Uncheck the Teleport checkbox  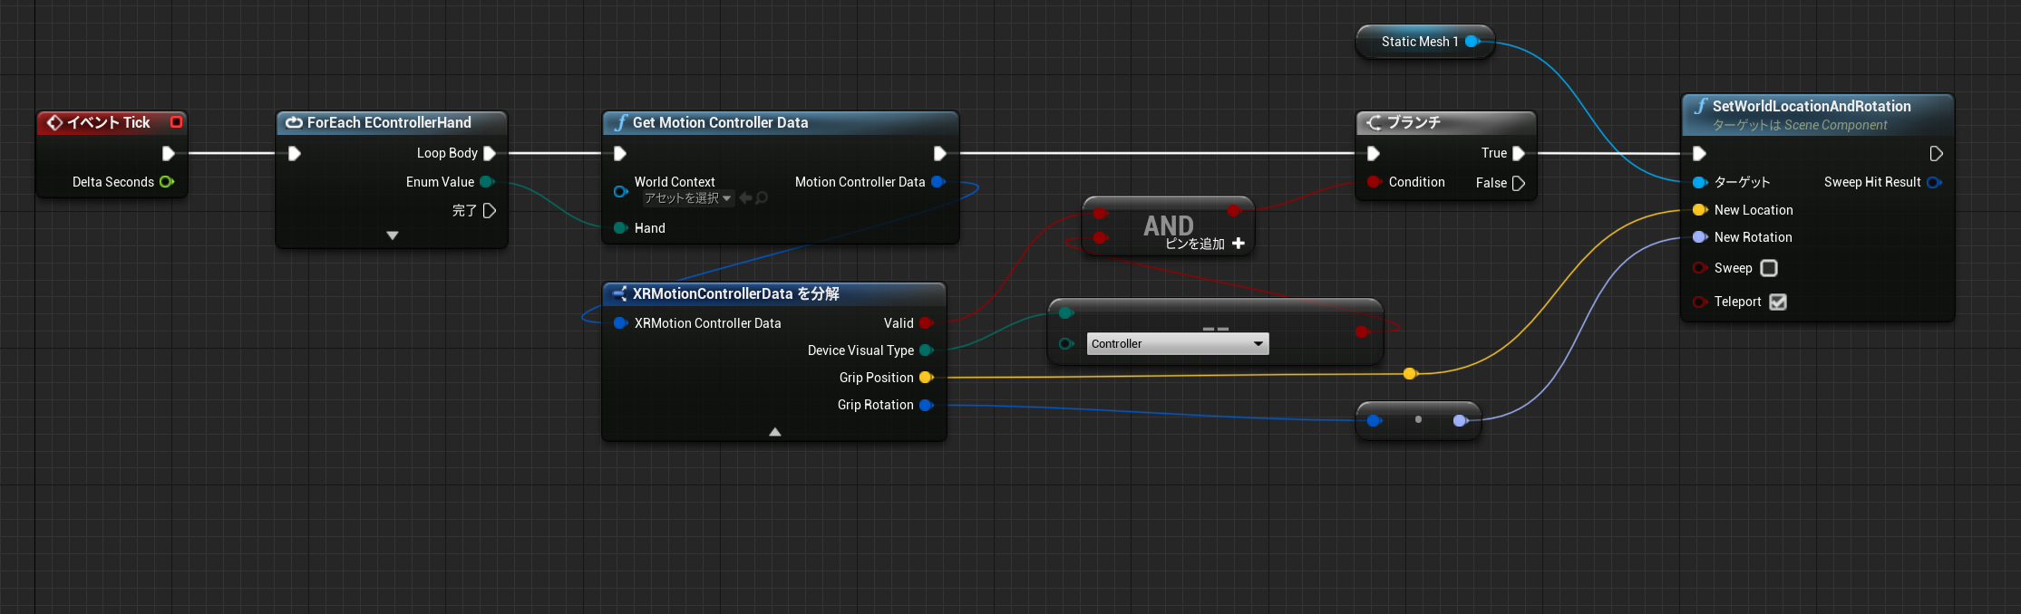coord(1778,302)
